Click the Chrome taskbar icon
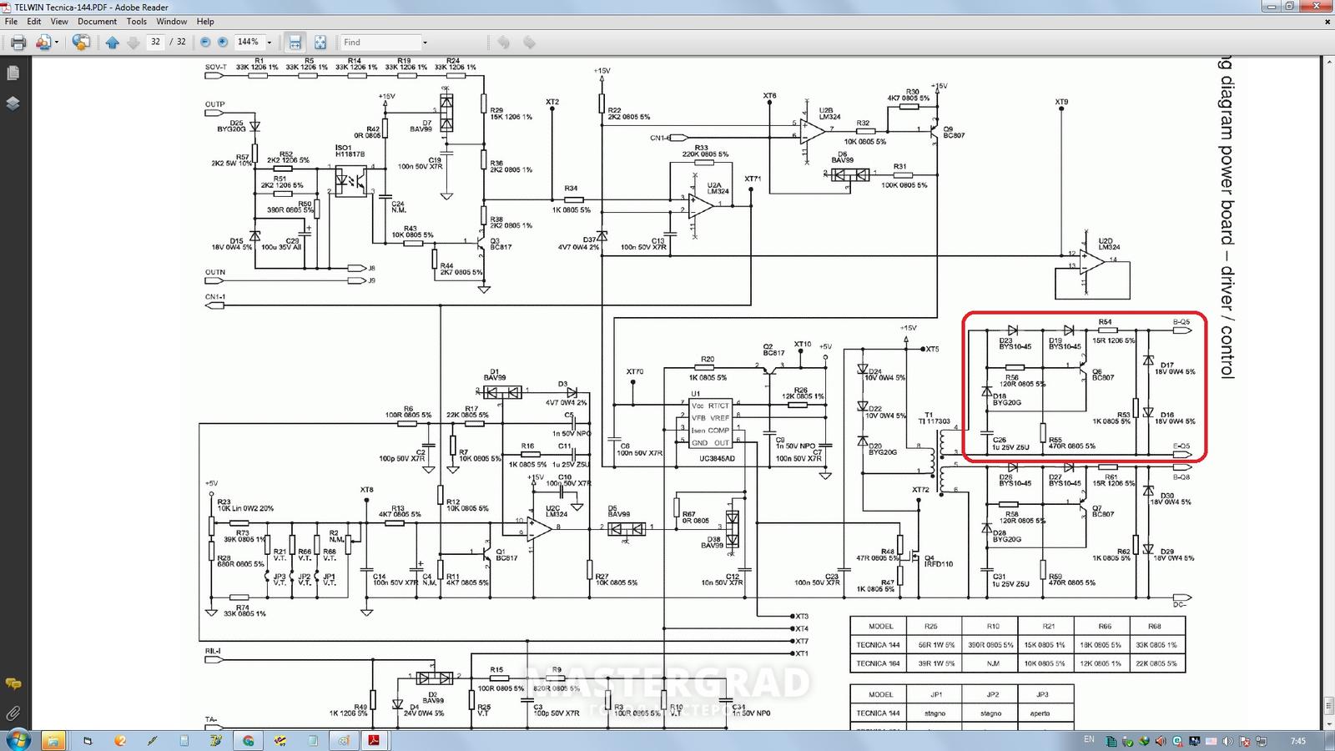1335x751 pixels. point(248,741)
